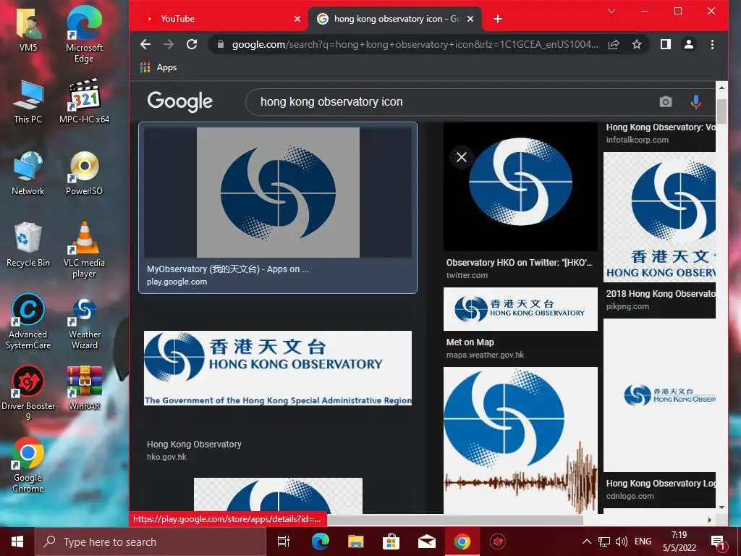Select Network desktop icon
Image resolution: width=741 pixels, height=556 pixels.
(x=28, y=174)
